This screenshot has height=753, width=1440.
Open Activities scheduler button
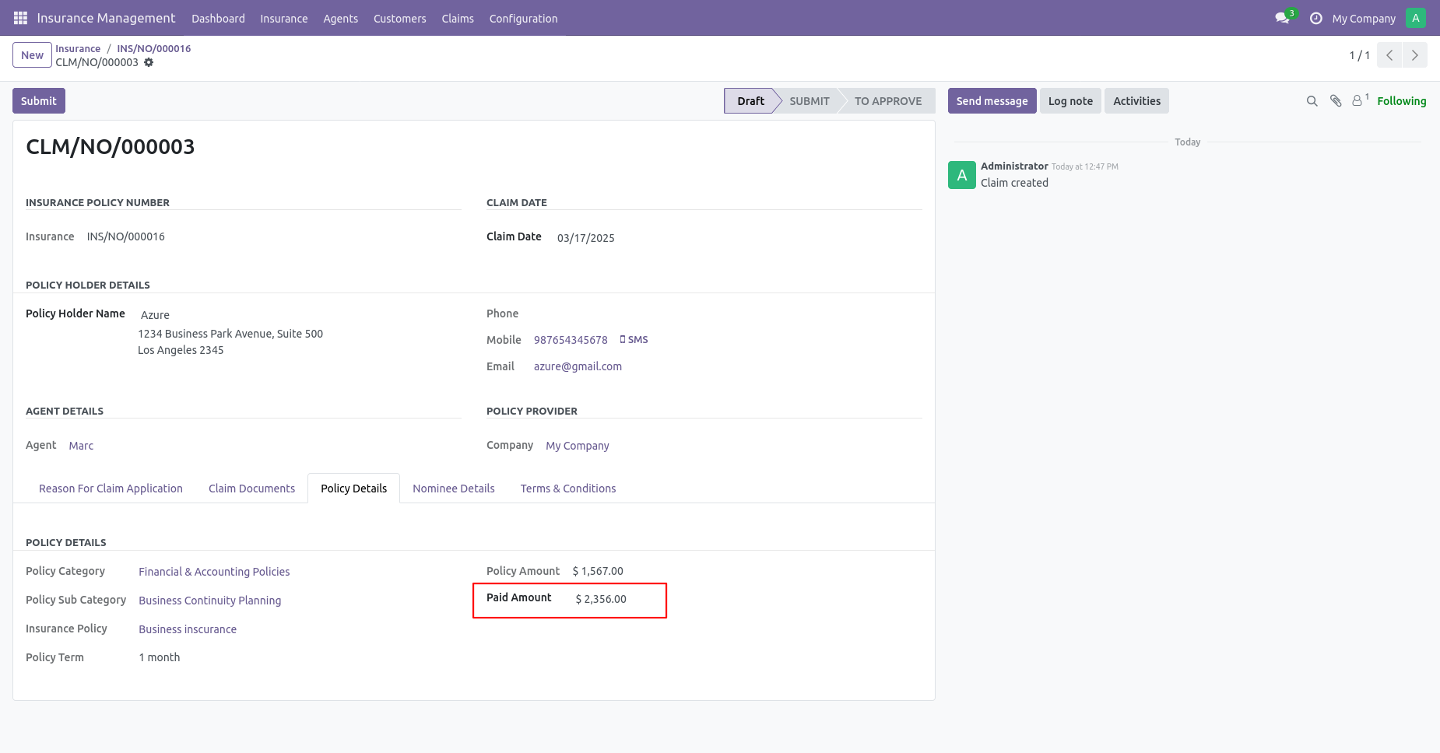coord(1136,101)
